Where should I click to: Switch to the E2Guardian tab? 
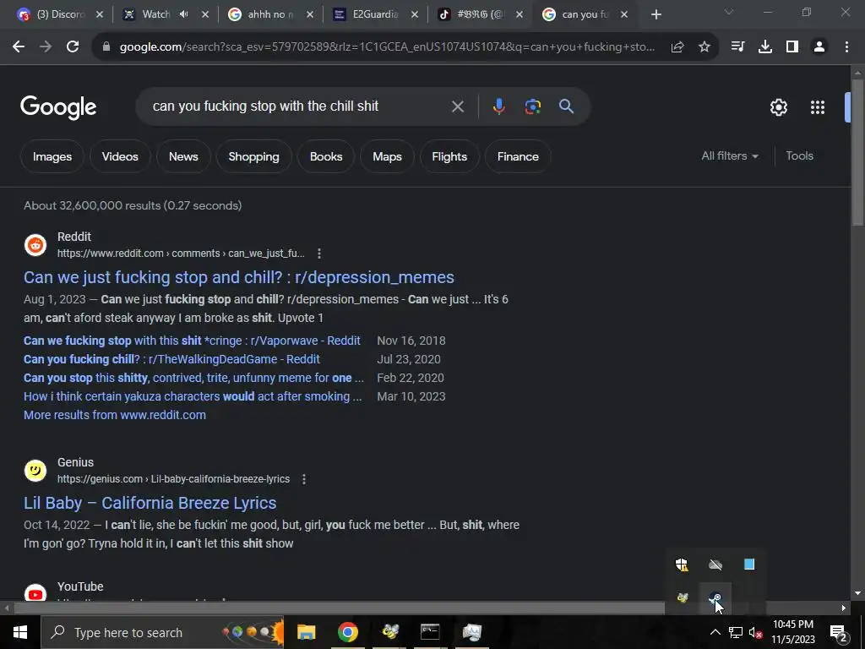click(375, 15)
